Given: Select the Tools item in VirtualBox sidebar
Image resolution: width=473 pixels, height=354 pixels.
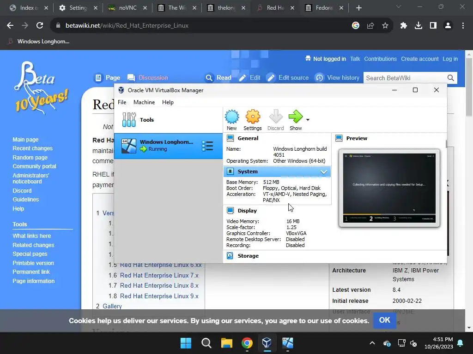Looking at the screenshot, I should tap(168, 119).
